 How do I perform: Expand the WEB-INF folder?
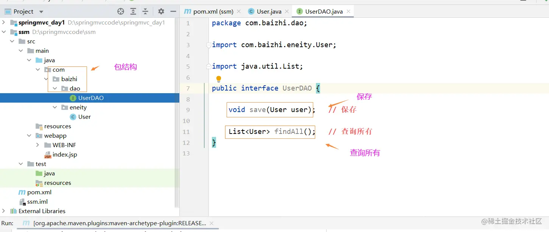click(x=38, y=145)
